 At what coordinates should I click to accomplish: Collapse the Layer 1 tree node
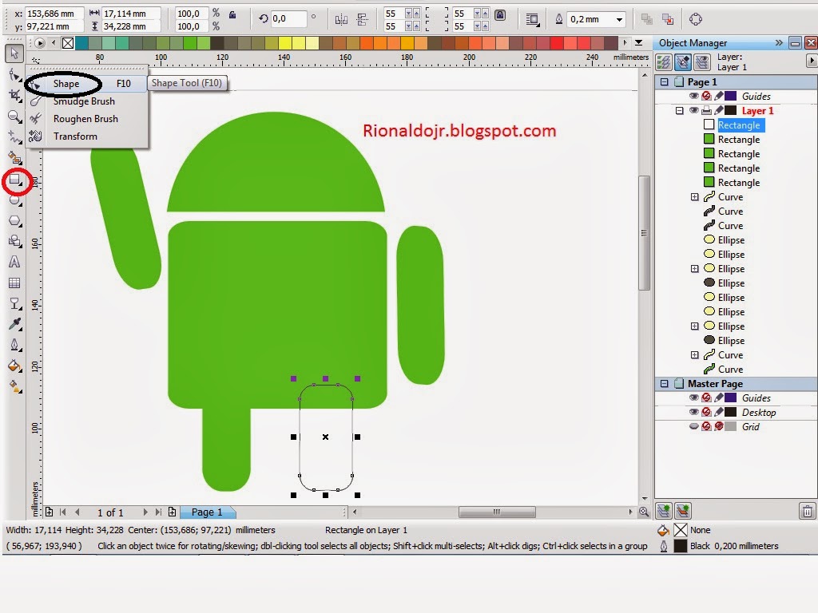point(679,110)
